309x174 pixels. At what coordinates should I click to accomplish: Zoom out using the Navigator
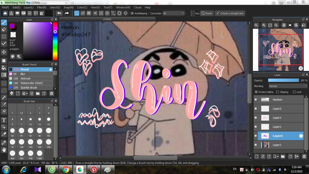point(276,25)
